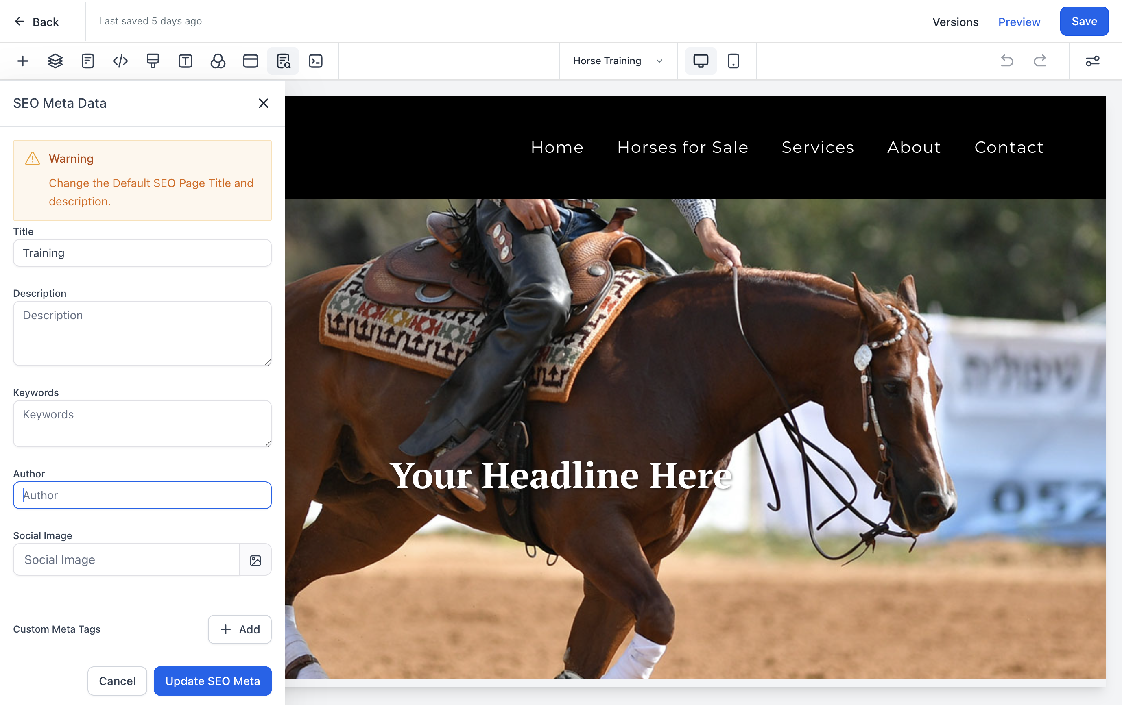
Task: Click the warning triangle icon
Action: 32,158
